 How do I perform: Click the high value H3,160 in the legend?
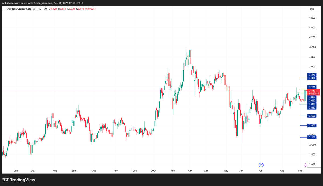(x=62, y=9)
